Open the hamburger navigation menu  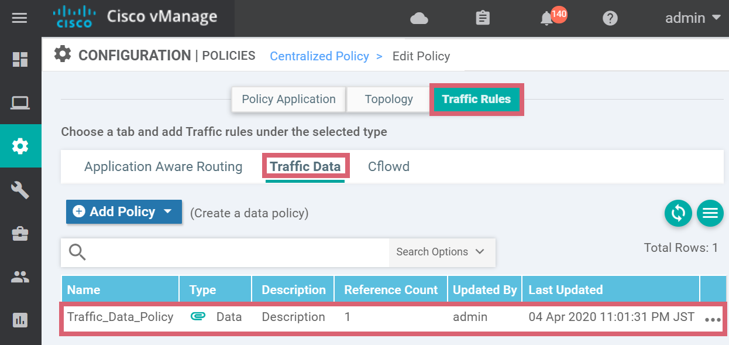coord(20,18)
